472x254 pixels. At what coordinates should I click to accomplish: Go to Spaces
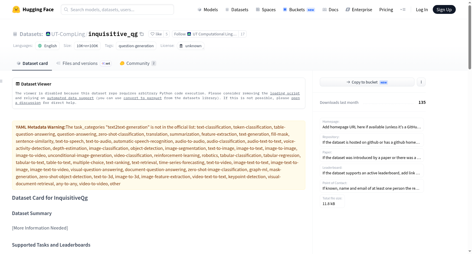(265, 9)
